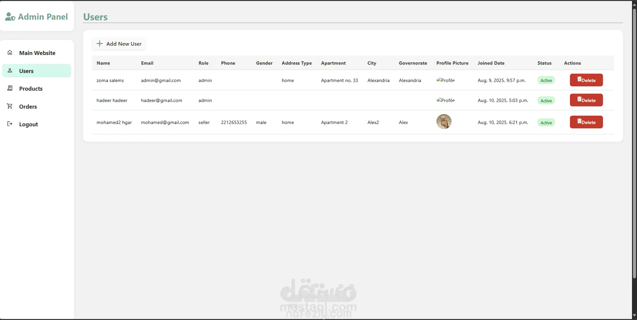Click the plus icon for adding a user
This screenshot has width=637, height=320.
tap(99, 44)
